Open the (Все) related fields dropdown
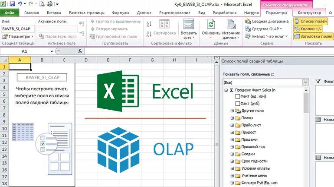This screenshot has width=334, height=187. click(306, 82)
